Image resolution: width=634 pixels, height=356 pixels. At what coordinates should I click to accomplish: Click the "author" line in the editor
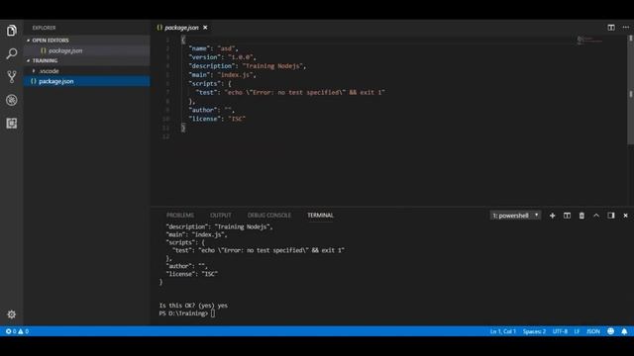coord(211,110)
